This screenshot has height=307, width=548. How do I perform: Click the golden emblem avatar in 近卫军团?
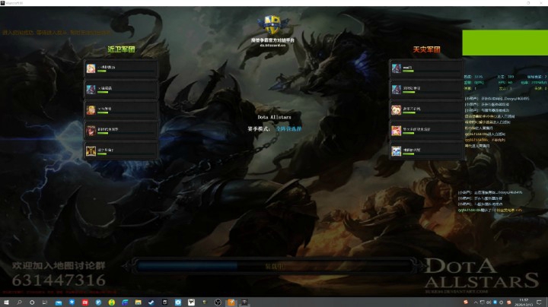point(91,151)
